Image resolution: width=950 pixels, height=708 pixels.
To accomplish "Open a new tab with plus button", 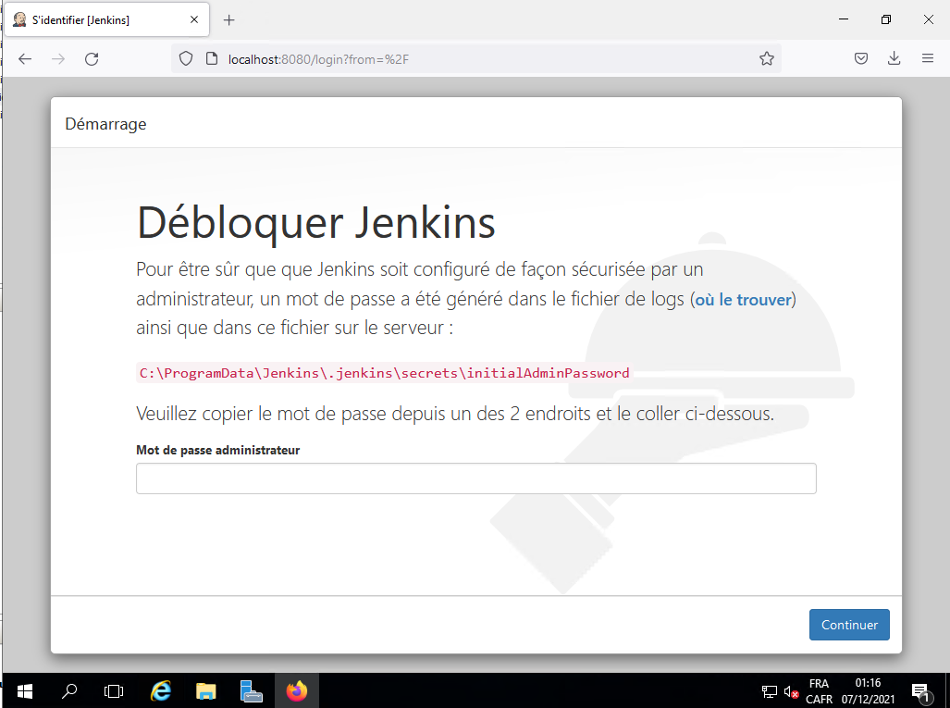I will click(229, 19).
